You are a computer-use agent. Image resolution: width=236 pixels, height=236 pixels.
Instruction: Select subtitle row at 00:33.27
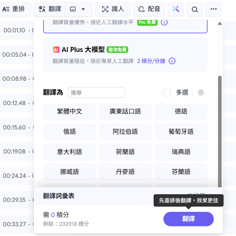point(17,224)
